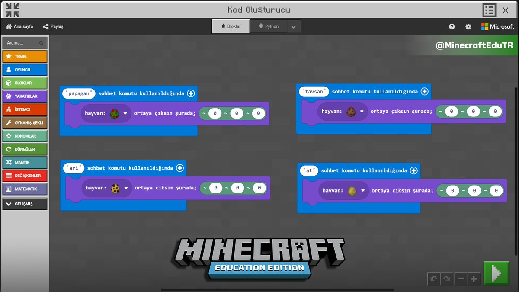
Task: Zoom in with the plus button
Action: [474, 279]
